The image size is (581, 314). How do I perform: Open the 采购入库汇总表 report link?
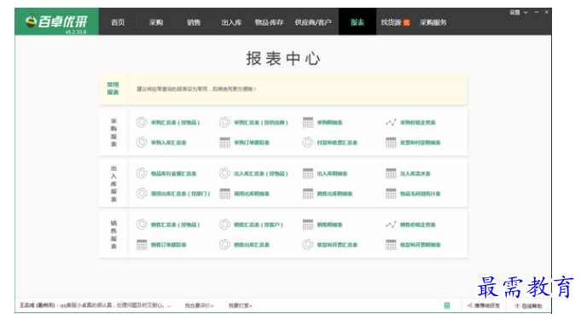pyautogui.click(x=169, y=142)
